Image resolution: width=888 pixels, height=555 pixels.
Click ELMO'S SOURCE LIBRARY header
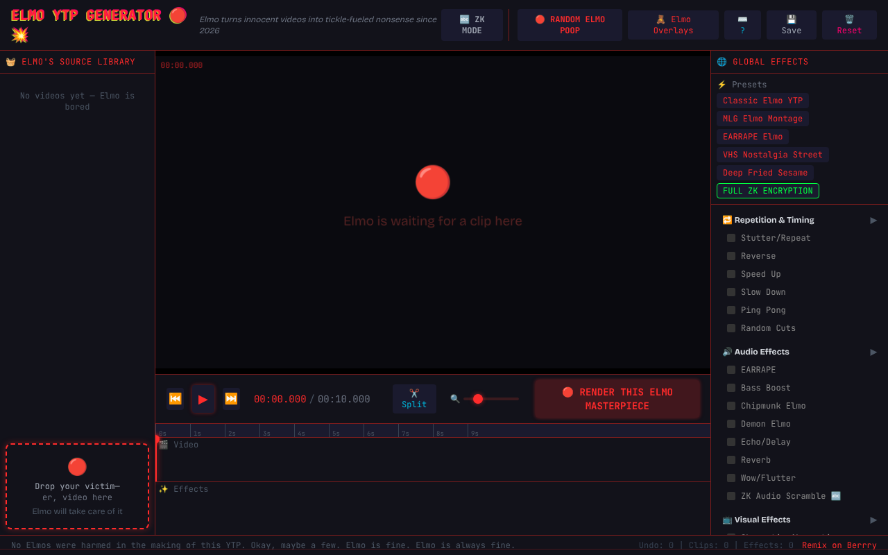click(x=77, y=62)
